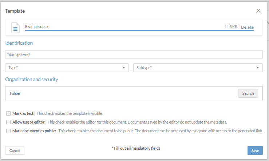Click the Example.docx file name
Image resolution: width=269 pixels, height=161 pixels.
37,27
